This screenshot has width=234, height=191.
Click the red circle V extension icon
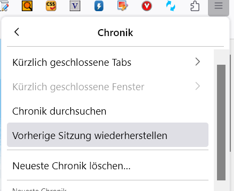point(147,6)
